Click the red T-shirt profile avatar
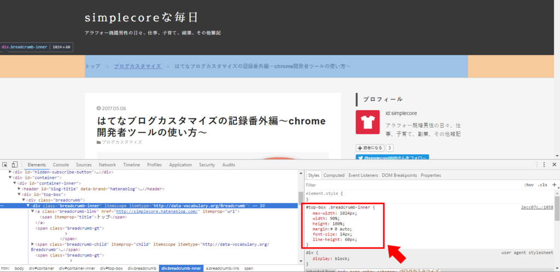The width and height of the screenshot is (560, 272). [367, 122]
